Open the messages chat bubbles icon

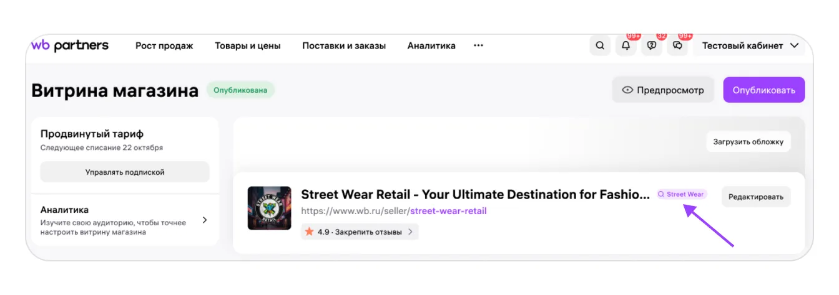[x=677, y=45]
